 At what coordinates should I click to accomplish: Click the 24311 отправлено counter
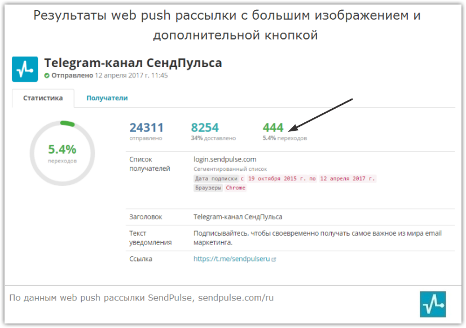click(146, 131)
